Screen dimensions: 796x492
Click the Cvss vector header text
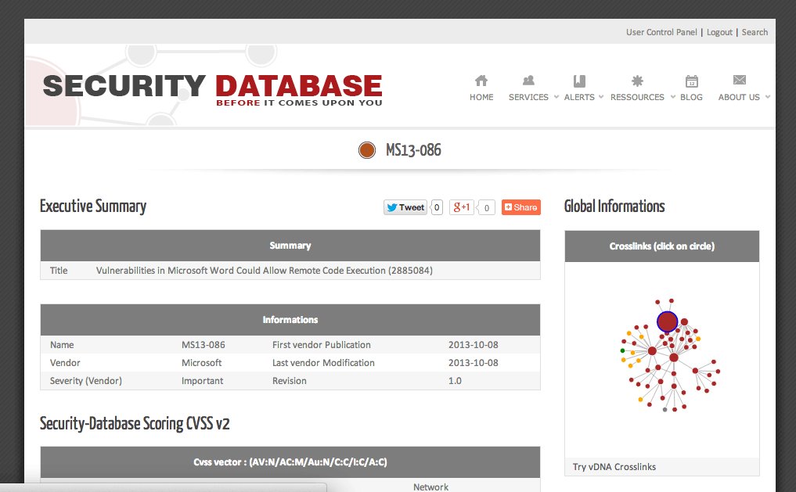290,462
